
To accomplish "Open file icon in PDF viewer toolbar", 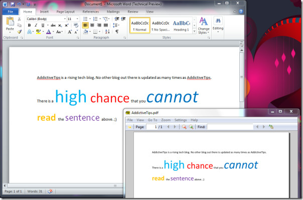I will click(x=129, y=127).
